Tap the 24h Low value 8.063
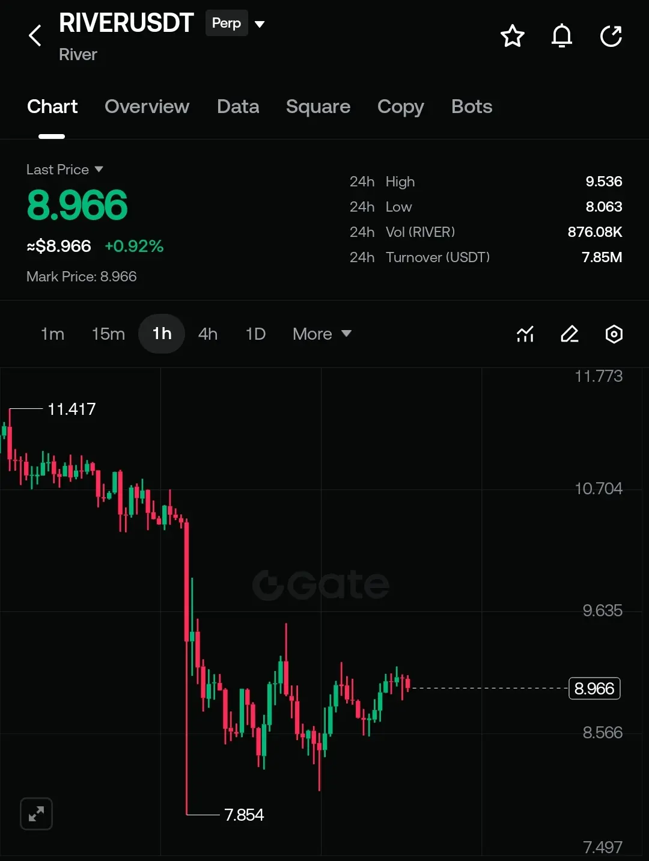This screenshot has height=861, width=649. click(604, 207)
